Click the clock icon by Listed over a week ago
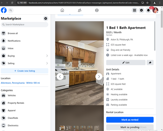163x131 pixels. point(108,55)
